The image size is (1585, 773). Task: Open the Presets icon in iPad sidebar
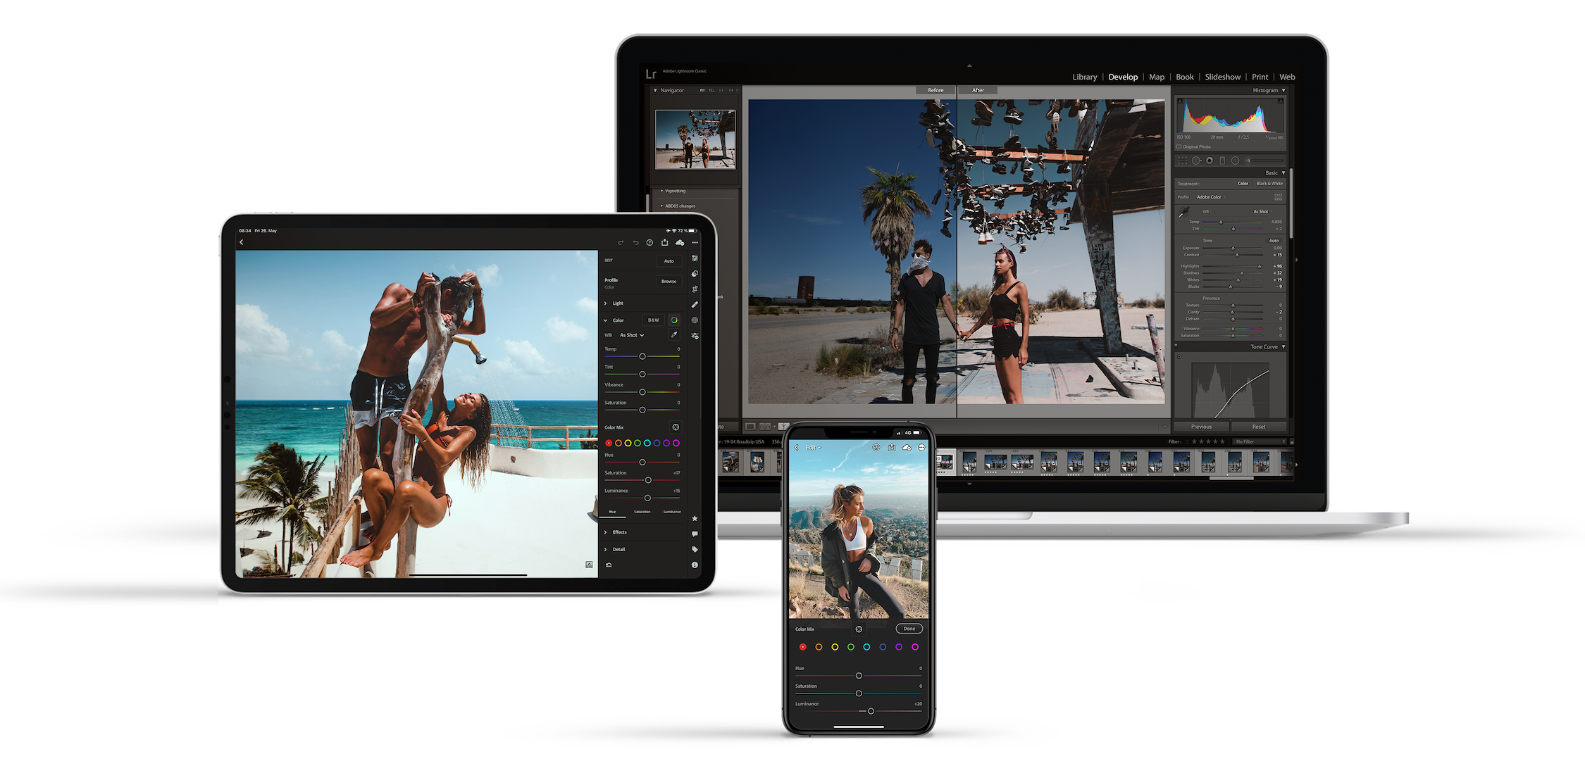(x=695, y=274)
